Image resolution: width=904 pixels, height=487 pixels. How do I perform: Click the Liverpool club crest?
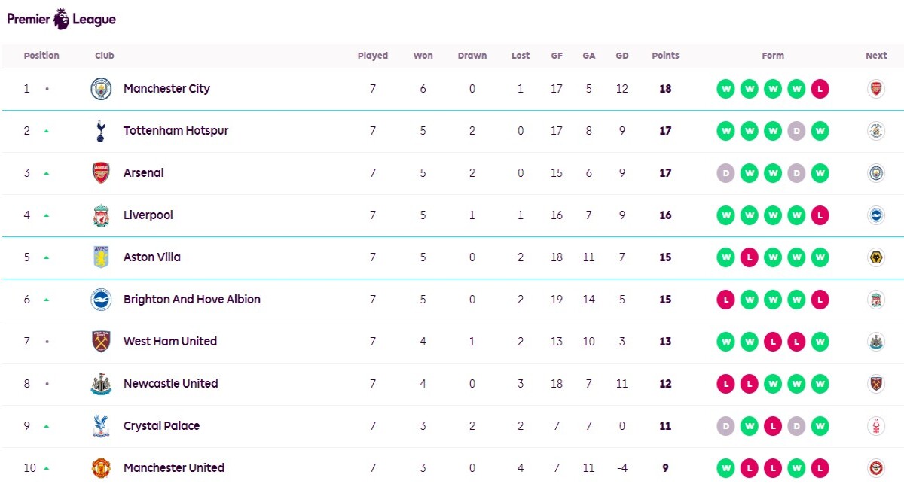click(x=101, y=215)
